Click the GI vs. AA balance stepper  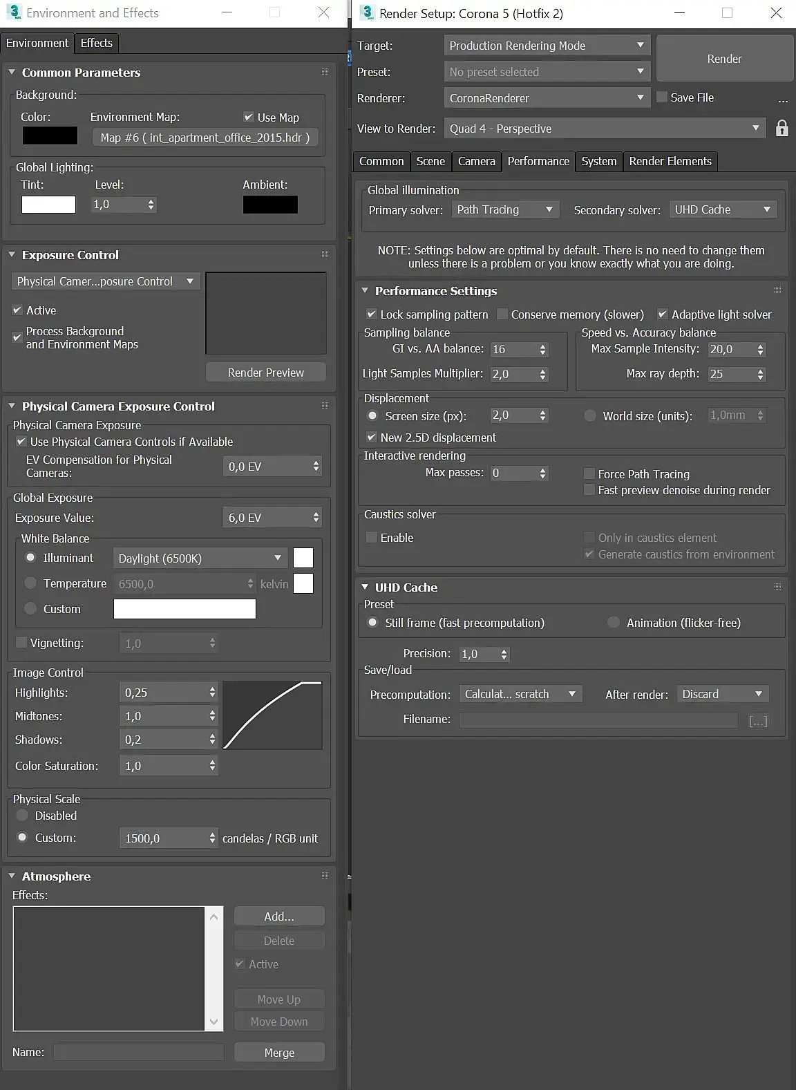(x=543, y=350)
